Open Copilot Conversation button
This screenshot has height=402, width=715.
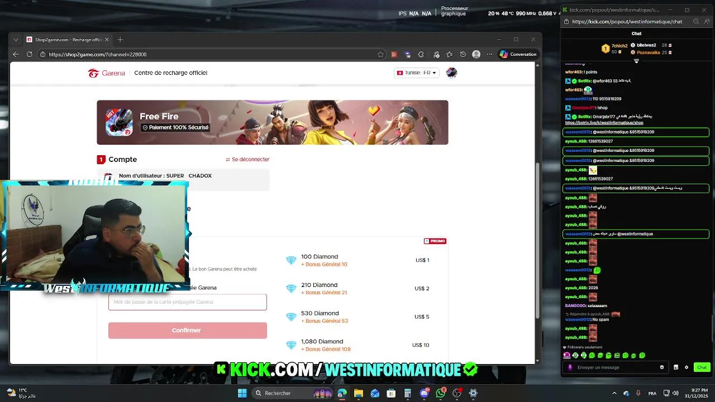(518, 54)
